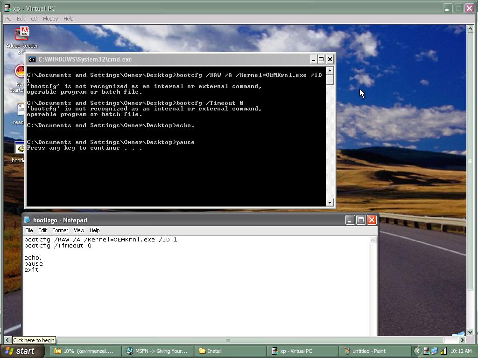Screen dimensions: 478x358
Task: Click the Virtual PC horizontal scrollbar thumb
Action: click(x=227, y=340)
